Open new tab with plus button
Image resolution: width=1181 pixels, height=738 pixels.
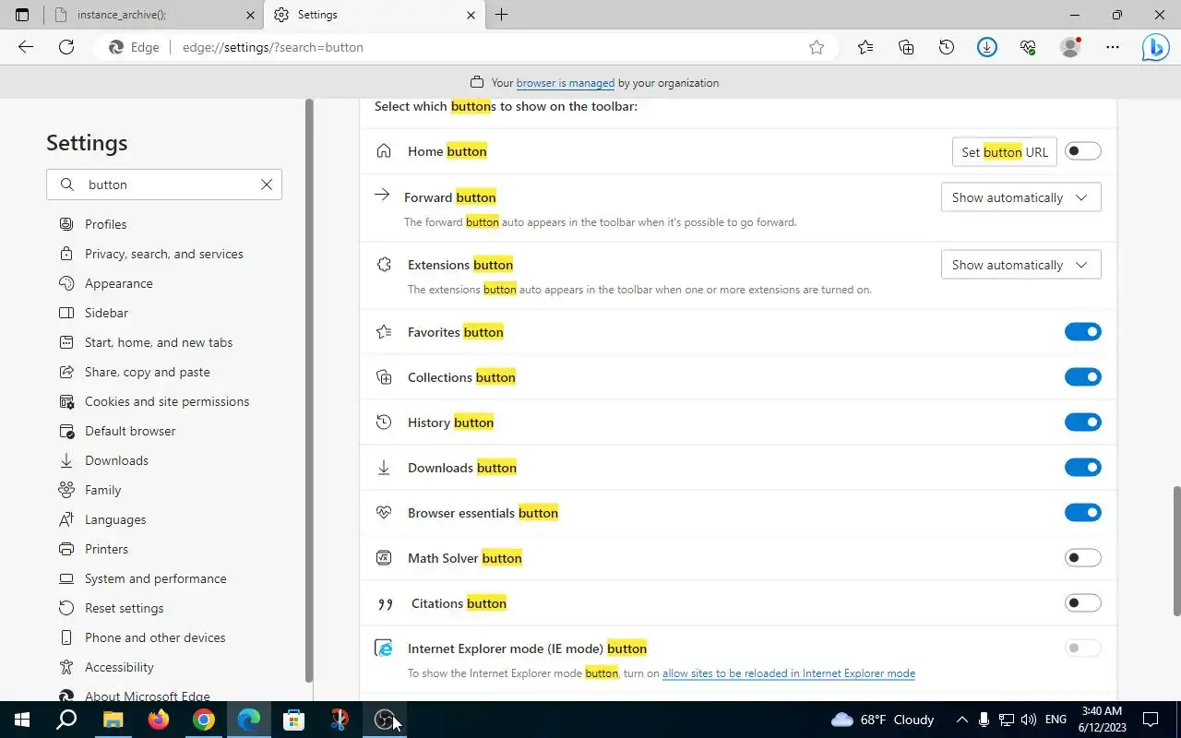click(x=502, y=15)
